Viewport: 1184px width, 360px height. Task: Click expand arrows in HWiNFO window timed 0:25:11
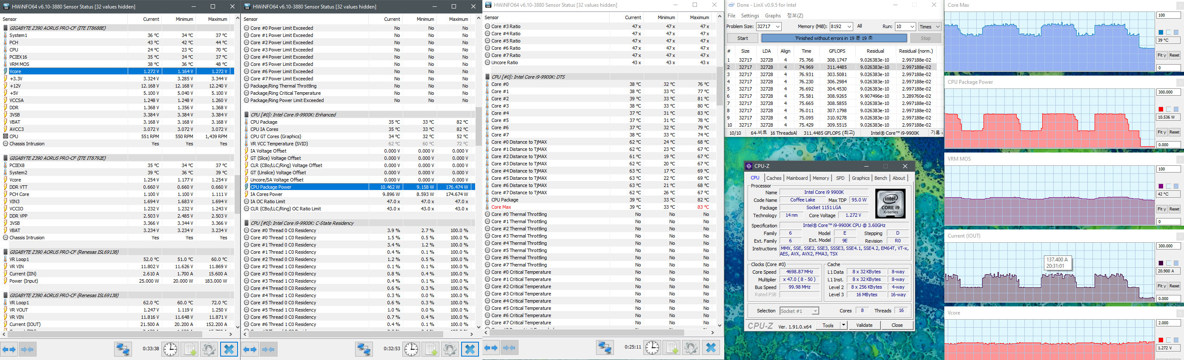[491, 348]
